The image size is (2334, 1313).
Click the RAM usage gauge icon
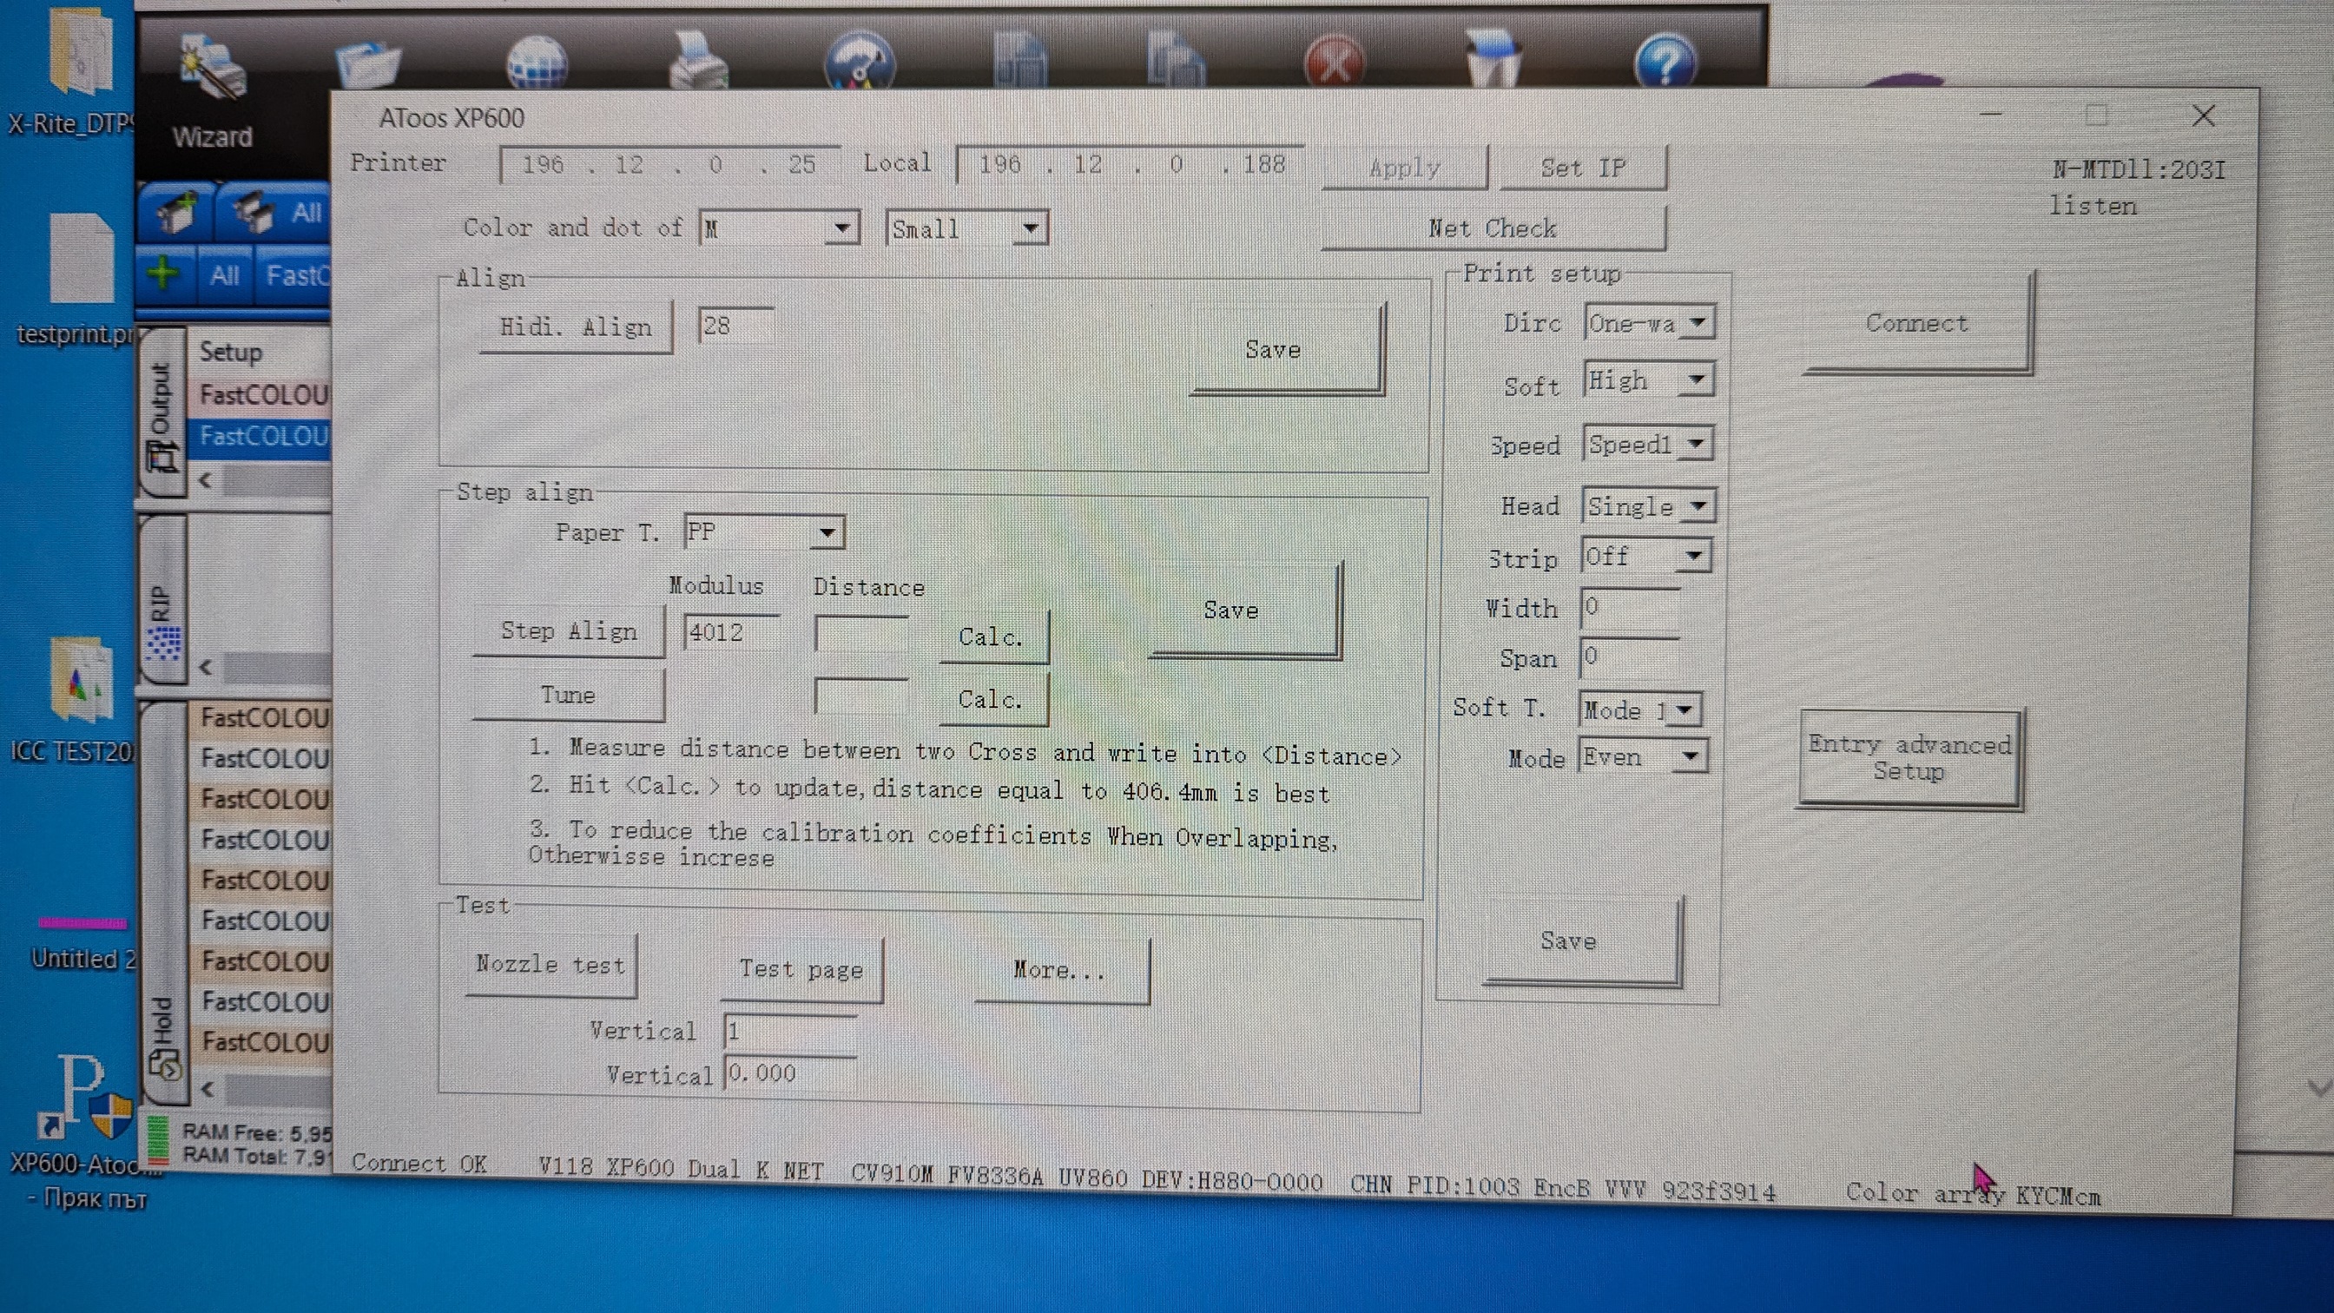(158, 1140)
